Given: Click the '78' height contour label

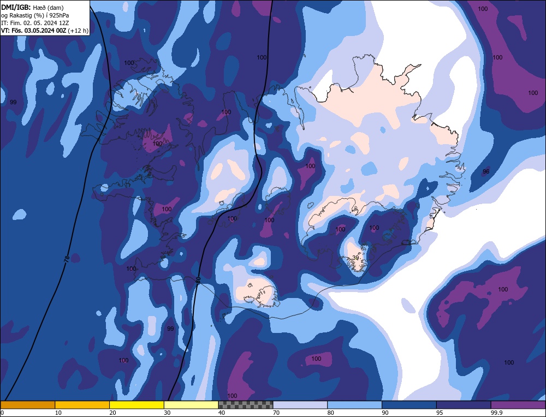Looking at the screenshot, I should point(67,258).
